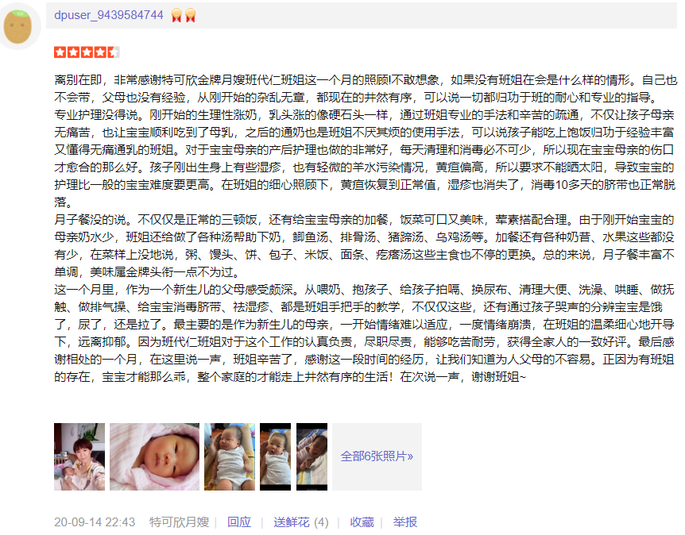Open the reviewer's kiwi avatar image

click(x=17, y=25)
